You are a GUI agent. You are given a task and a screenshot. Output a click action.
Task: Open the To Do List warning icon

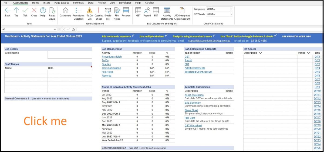tap(89, 11)
